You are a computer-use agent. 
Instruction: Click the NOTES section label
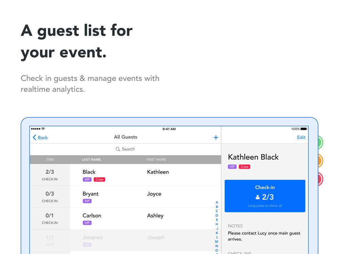click(x=235, y=226)
